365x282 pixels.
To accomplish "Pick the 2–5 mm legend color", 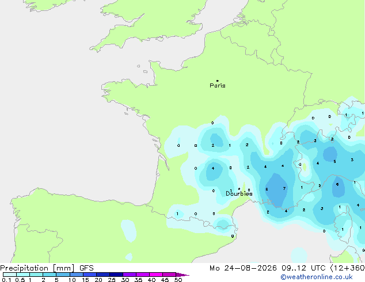I will pyautogui.click(x=50, y=275).
